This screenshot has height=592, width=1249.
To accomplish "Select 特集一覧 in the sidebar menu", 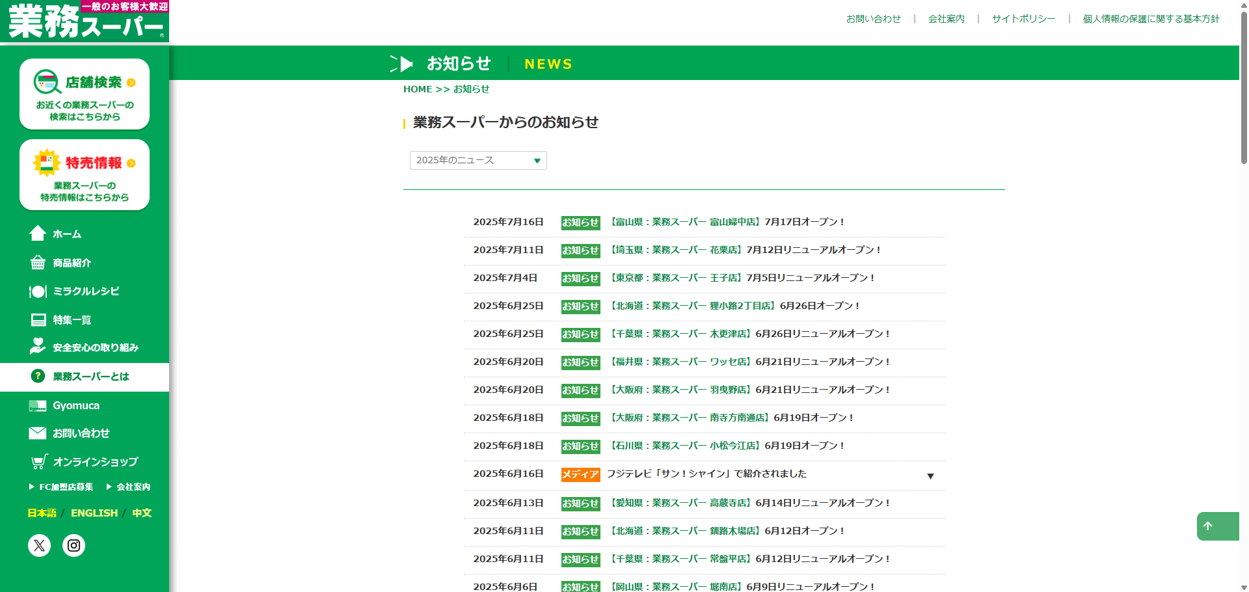I will click(72, 320).
